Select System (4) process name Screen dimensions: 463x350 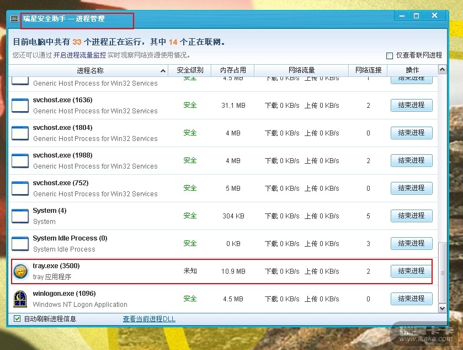point(50,211)
